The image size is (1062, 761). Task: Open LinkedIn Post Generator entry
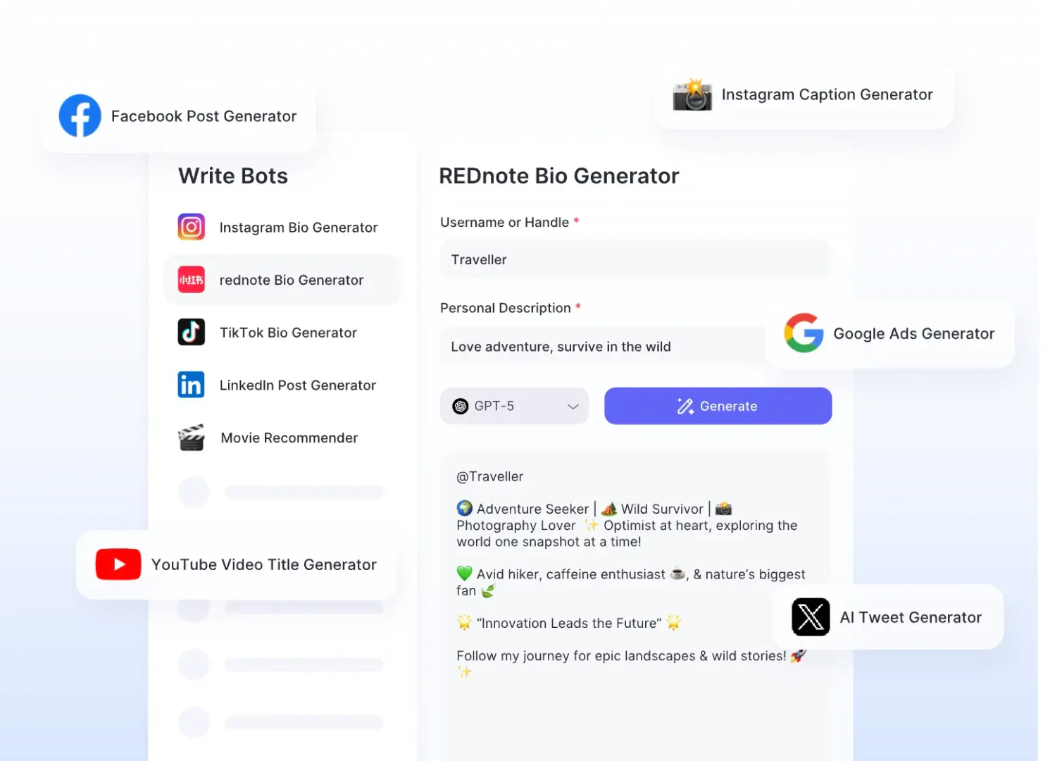(x=297, y=385)
